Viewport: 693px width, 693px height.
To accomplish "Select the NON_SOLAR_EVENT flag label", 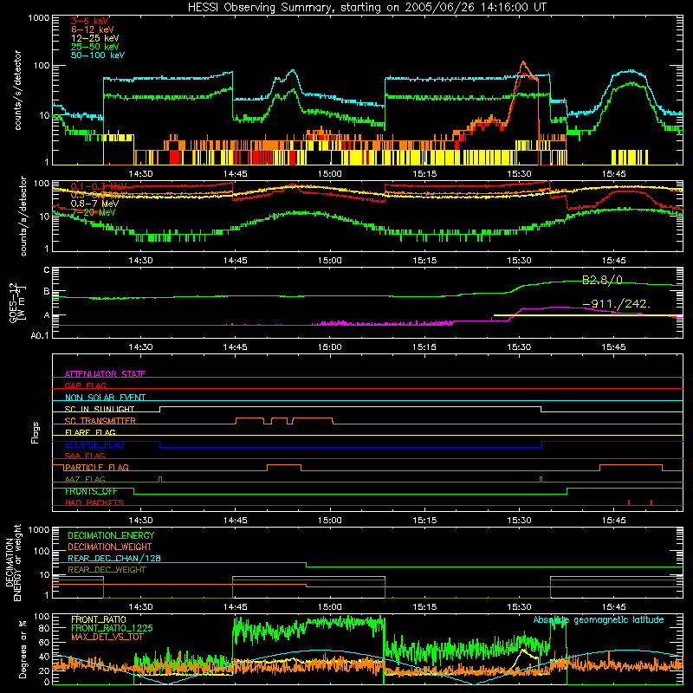I will pyautogui.click(x=105, y=398).
